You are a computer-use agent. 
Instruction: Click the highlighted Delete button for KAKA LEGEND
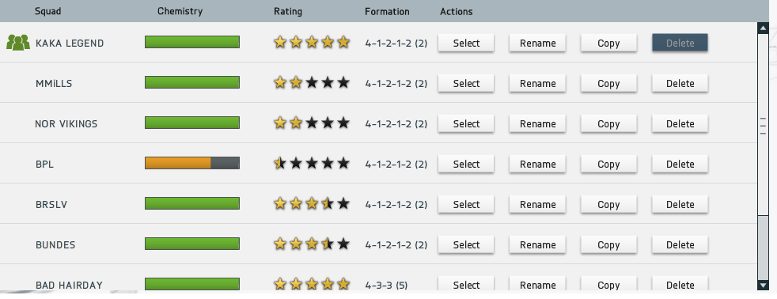click(680, 43)
